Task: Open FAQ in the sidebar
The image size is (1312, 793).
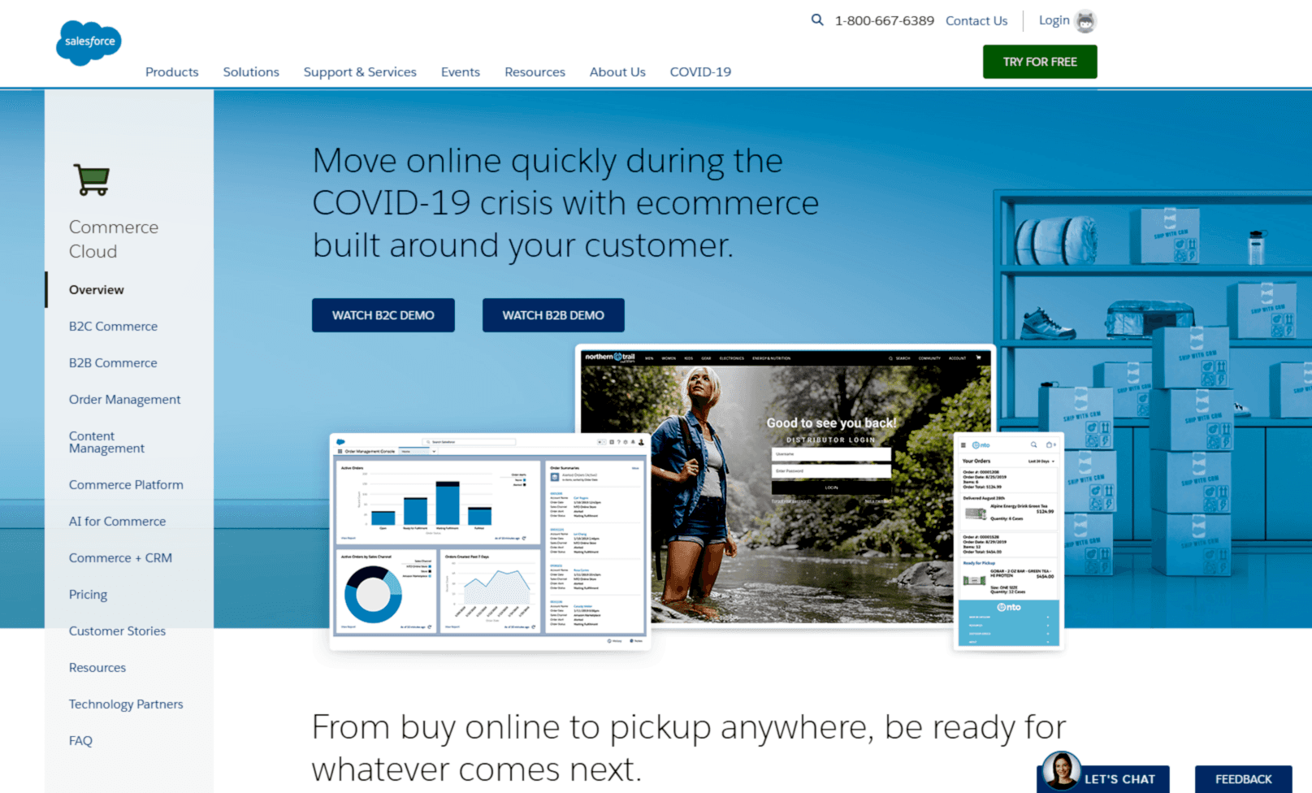Action: pyautogui.click(x=80, y=741)
